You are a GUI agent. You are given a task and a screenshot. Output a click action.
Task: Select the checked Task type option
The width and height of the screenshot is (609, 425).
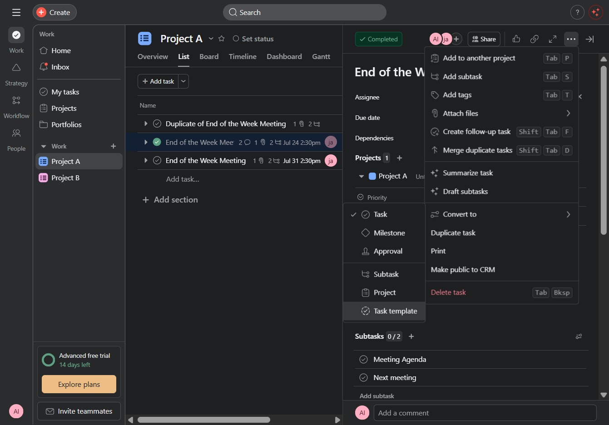[384, 214]
